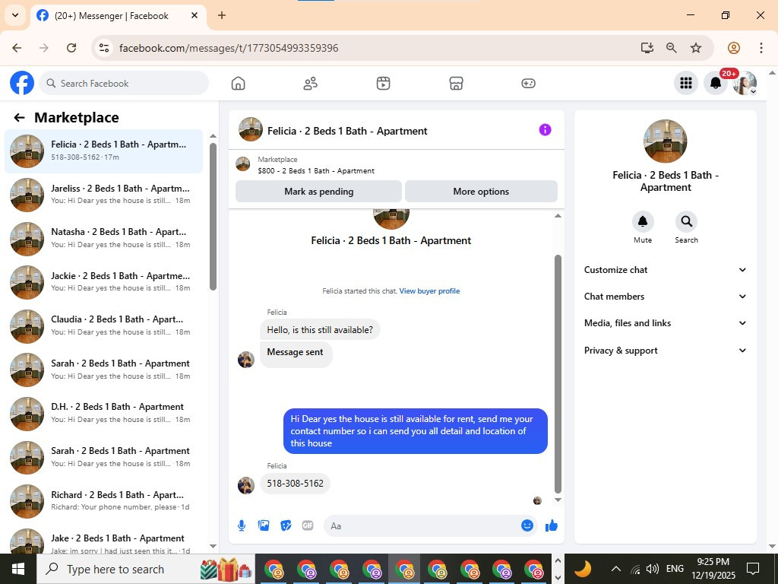
Task: Click the listing photo in right info panel
Action: pyautogui.click(x=665, y=141)
